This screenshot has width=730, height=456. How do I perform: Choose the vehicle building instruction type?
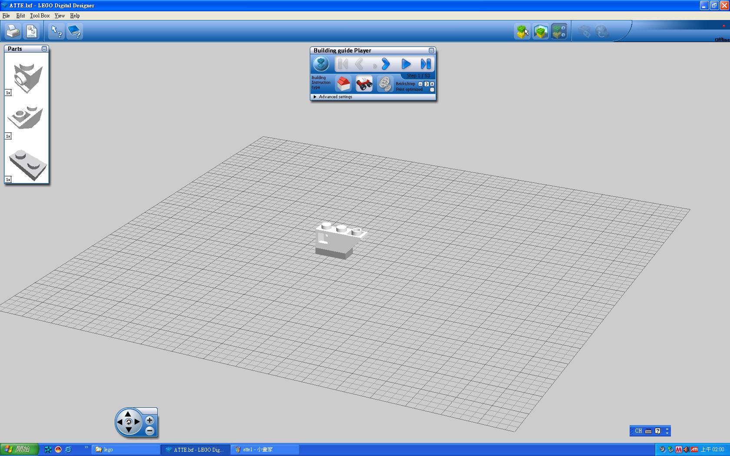coord(364,83)
